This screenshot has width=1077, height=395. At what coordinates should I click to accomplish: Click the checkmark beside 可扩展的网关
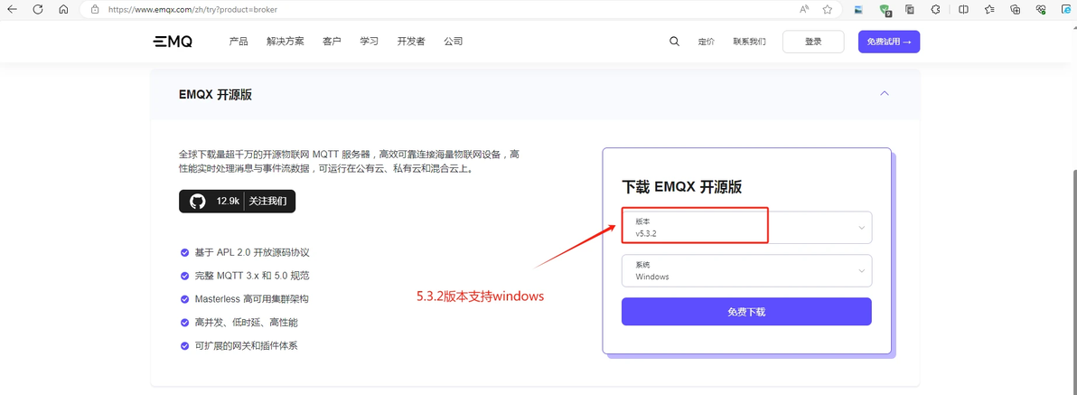[184, 346]
